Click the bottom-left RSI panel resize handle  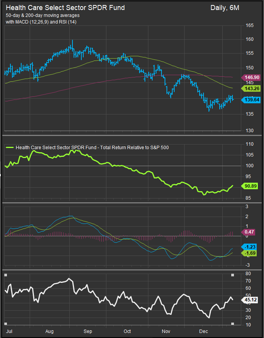pos(6,324)
